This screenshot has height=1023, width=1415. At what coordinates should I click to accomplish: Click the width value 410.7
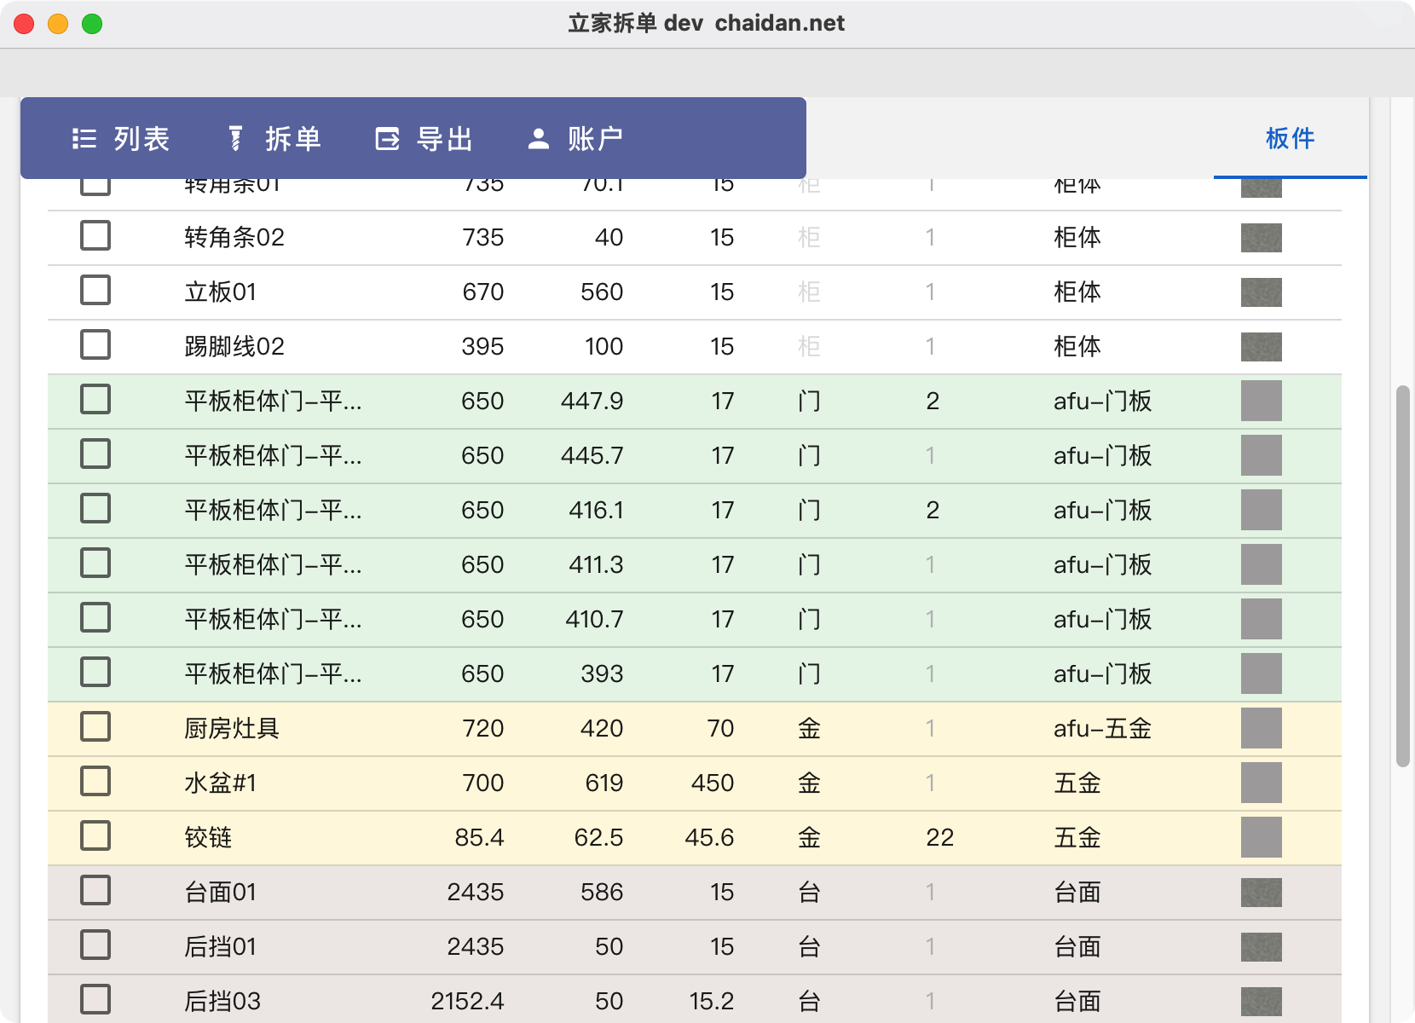pos(594,619)
